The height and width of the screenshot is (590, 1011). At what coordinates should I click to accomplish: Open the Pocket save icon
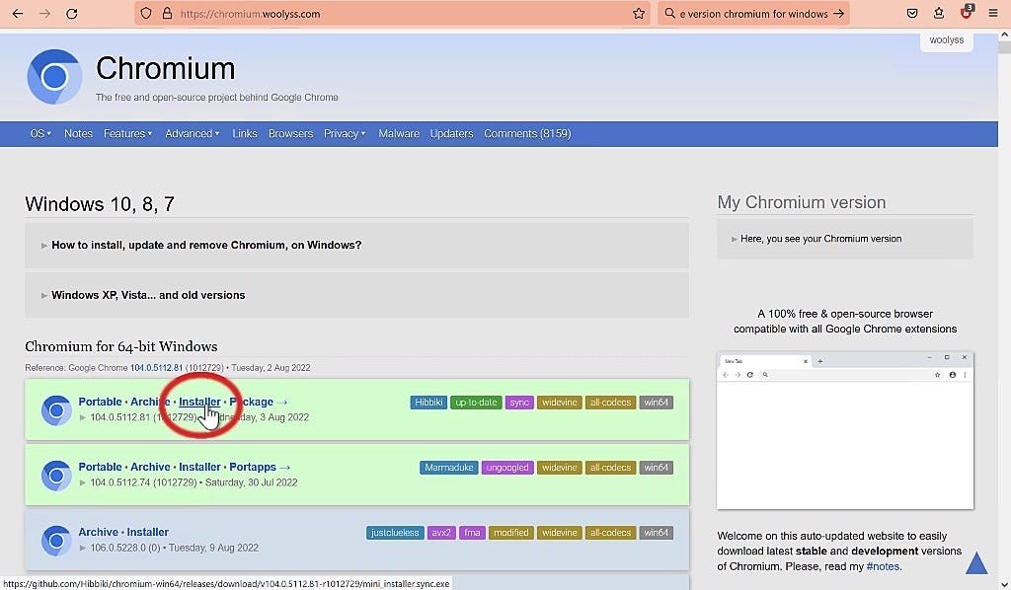tap(911, 13)
